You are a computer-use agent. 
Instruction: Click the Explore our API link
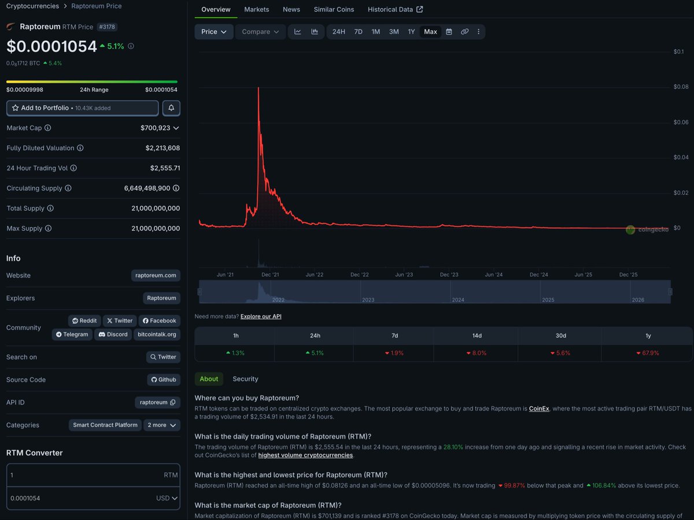point(261,317)
